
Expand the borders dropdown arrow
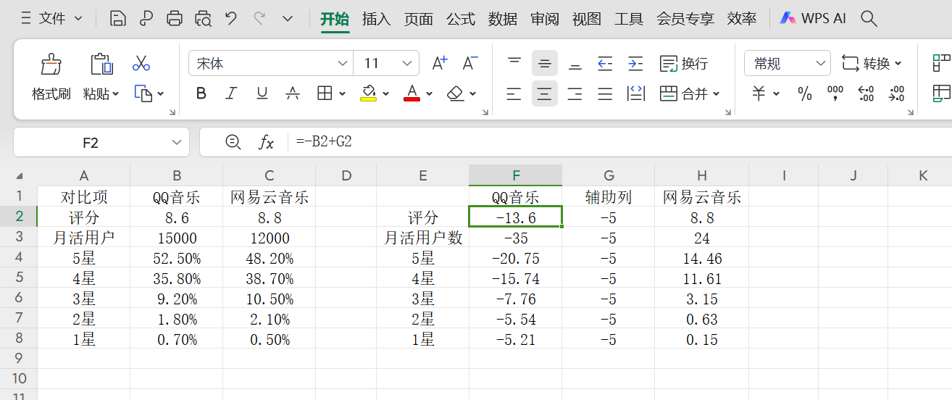tap(342, 93)
